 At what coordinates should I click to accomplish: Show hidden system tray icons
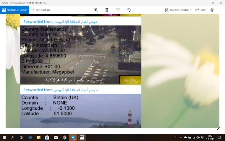pos(181,137)
